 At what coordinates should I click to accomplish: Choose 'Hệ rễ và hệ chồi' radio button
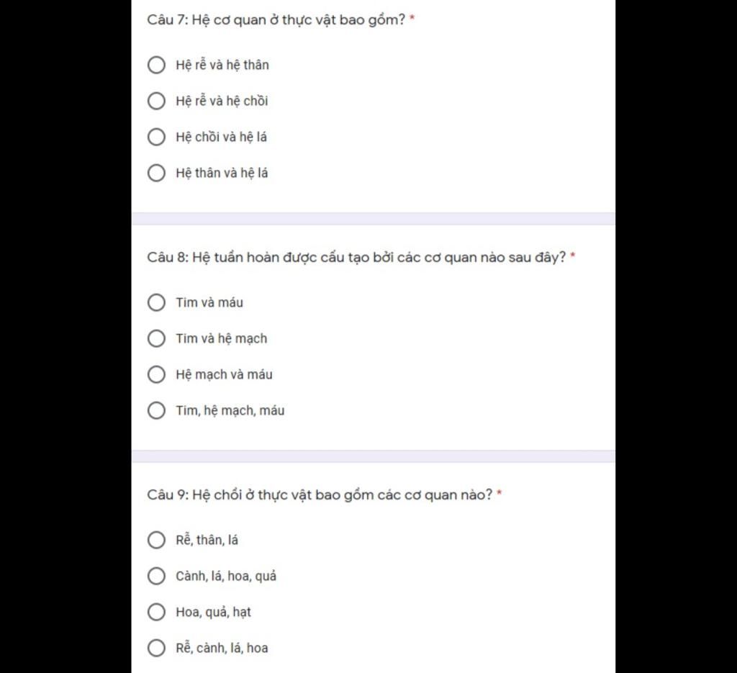[x=156, y=101]
